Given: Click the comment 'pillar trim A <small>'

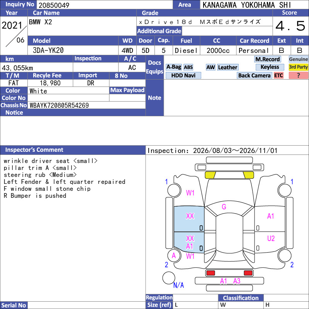Looking at the screenshot, I should click(x=40, y=168).
